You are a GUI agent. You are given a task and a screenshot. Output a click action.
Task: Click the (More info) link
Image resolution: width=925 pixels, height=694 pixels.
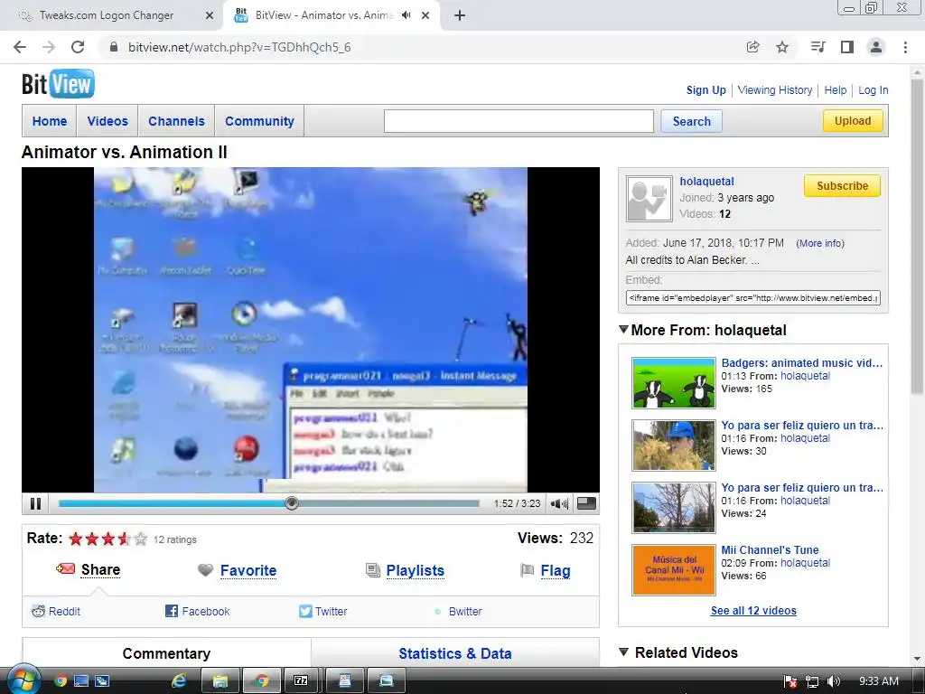click(820, 243)
